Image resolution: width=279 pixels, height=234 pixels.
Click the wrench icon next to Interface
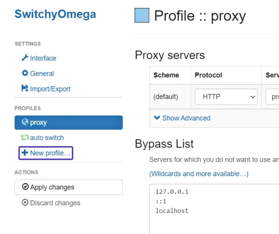pyautogui.click(x=26, y=58)
